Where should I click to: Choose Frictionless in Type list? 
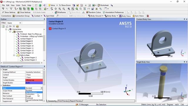pyautogui.click(x=34, y=94)
